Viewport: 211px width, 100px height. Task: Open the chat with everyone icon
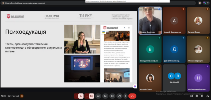(197, 96)
